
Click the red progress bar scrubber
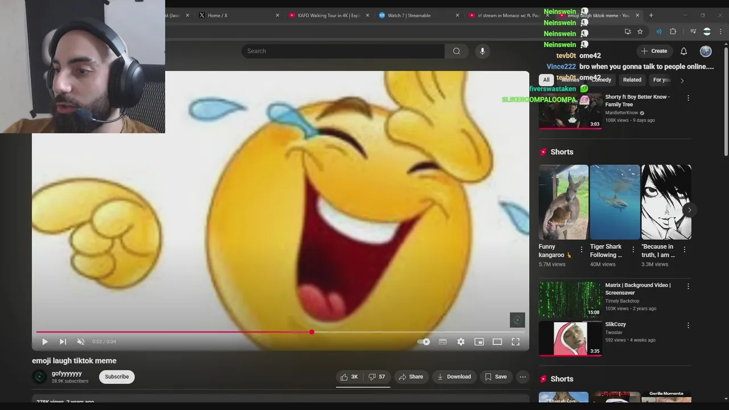click(x=312, y=331)
